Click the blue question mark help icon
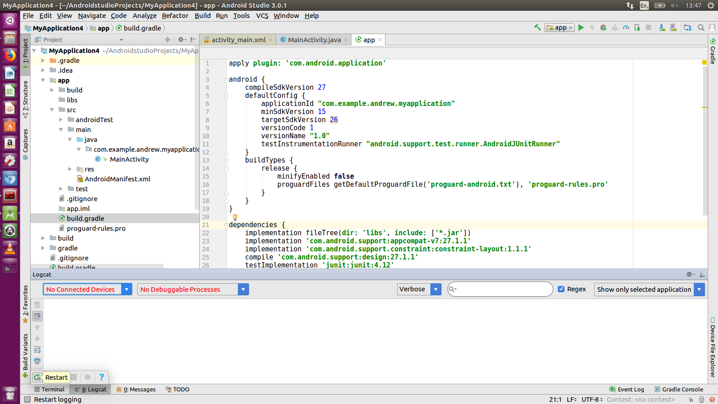Screen dimensions: 718x404 click(x=101, y=377)
